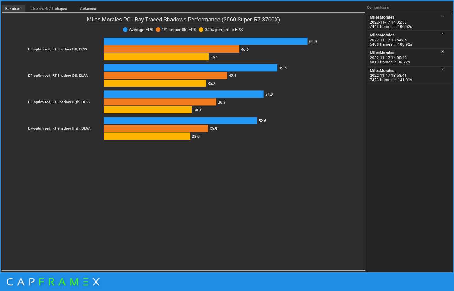
Task: Click the 29.8 0.2% percentile bar
Action: tap(147, 136)
